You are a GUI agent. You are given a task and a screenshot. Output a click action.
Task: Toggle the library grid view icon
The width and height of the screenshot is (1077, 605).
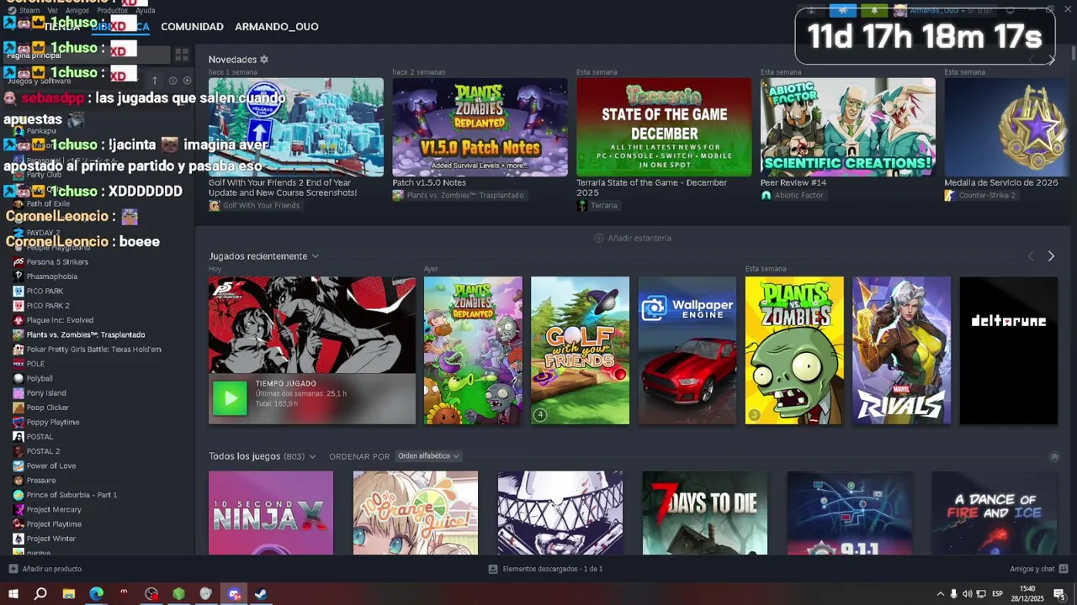pos(182,55)
